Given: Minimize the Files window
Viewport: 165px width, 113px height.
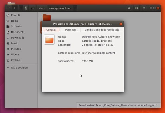Looking at the screenshot, I should [151, 8].
